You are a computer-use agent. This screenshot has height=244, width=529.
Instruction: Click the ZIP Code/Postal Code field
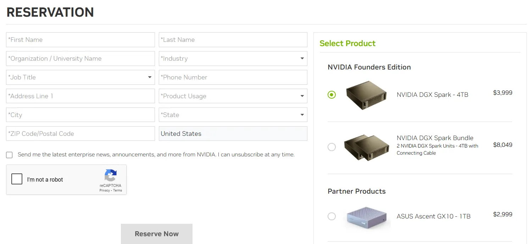pos(80,133)
